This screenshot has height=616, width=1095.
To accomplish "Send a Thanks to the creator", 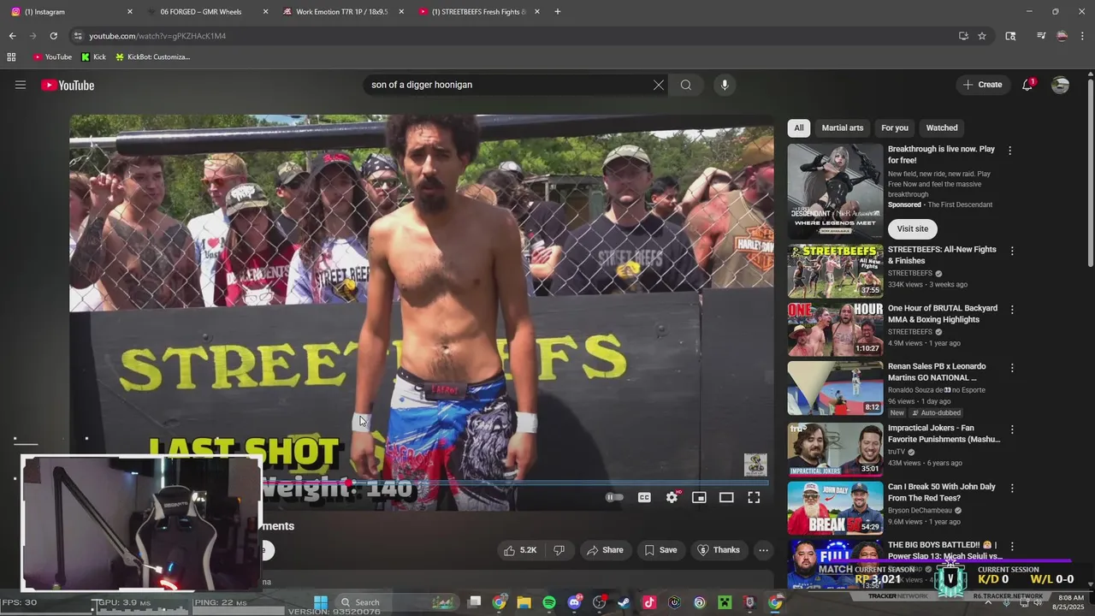I will [x=719, y=550].
